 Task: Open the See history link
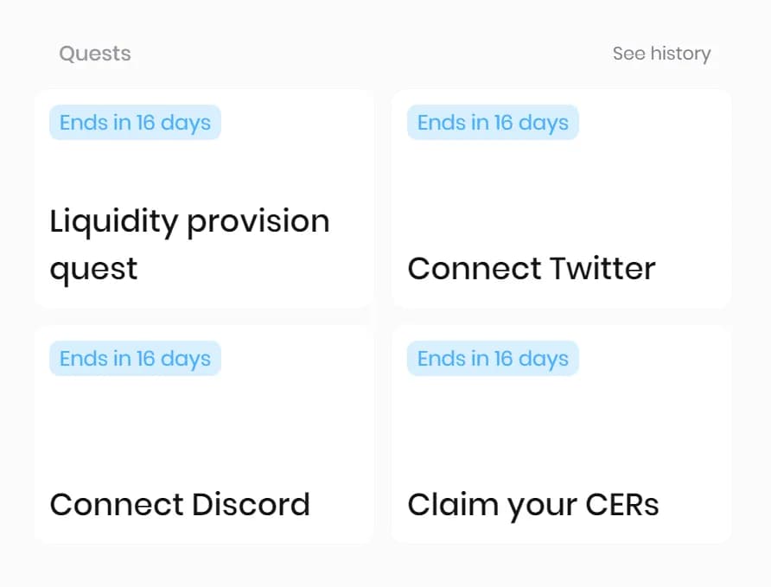click(661, 54)
